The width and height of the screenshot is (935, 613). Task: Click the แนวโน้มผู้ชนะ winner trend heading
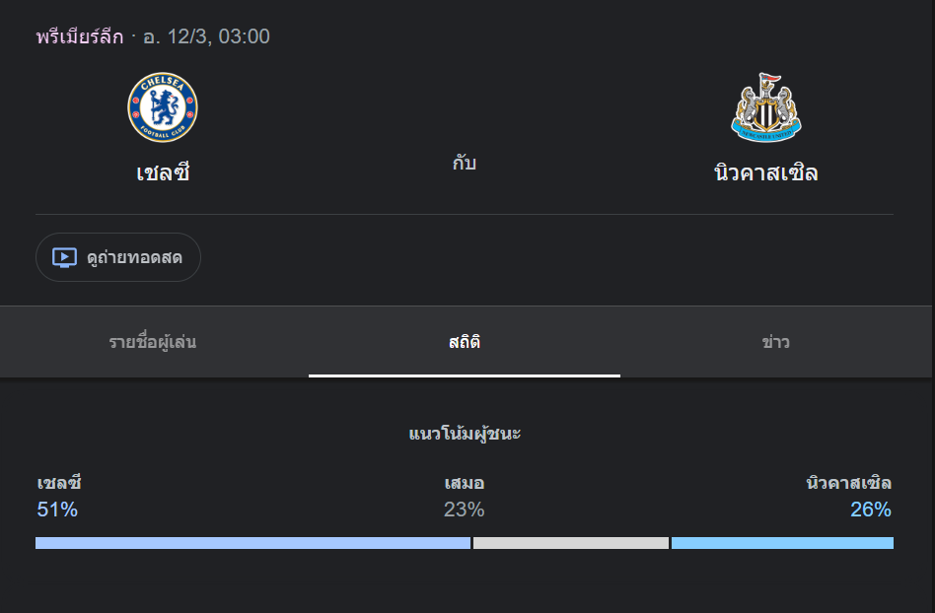(x=465, y=433)
